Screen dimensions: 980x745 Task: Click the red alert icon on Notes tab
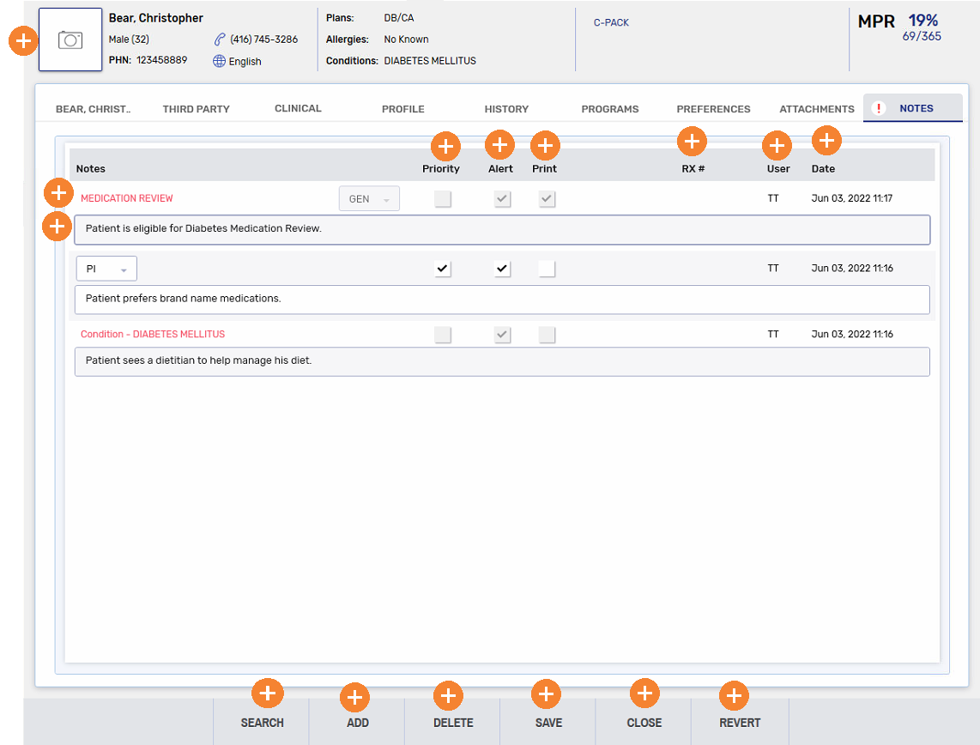pyautogui.click(x=878, y=108)
